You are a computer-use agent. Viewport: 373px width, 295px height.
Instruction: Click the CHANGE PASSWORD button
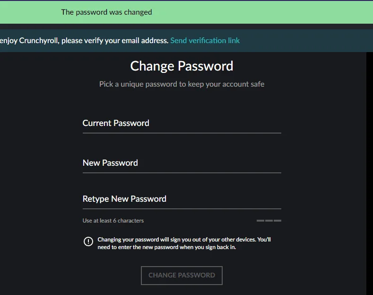tap(182, 276)
